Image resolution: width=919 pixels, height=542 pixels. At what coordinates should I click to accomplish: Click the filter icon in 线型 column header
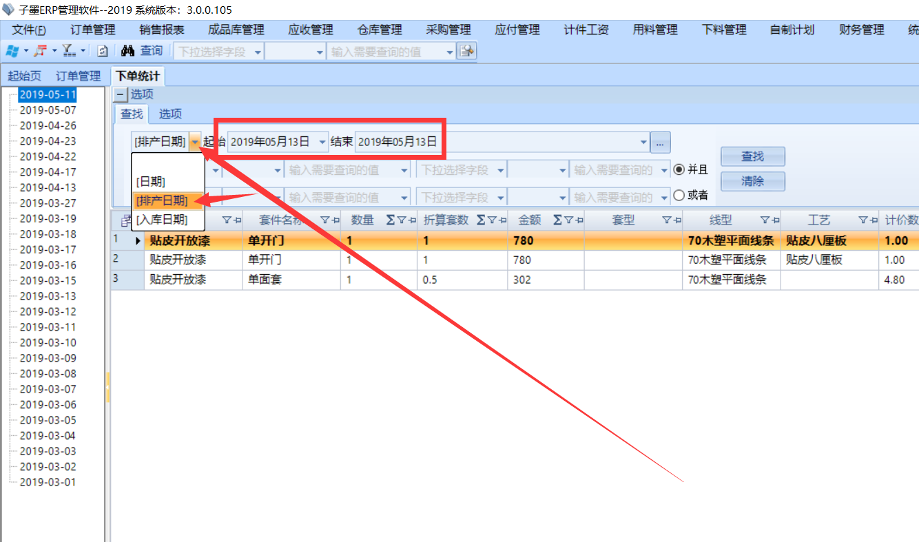765,220
